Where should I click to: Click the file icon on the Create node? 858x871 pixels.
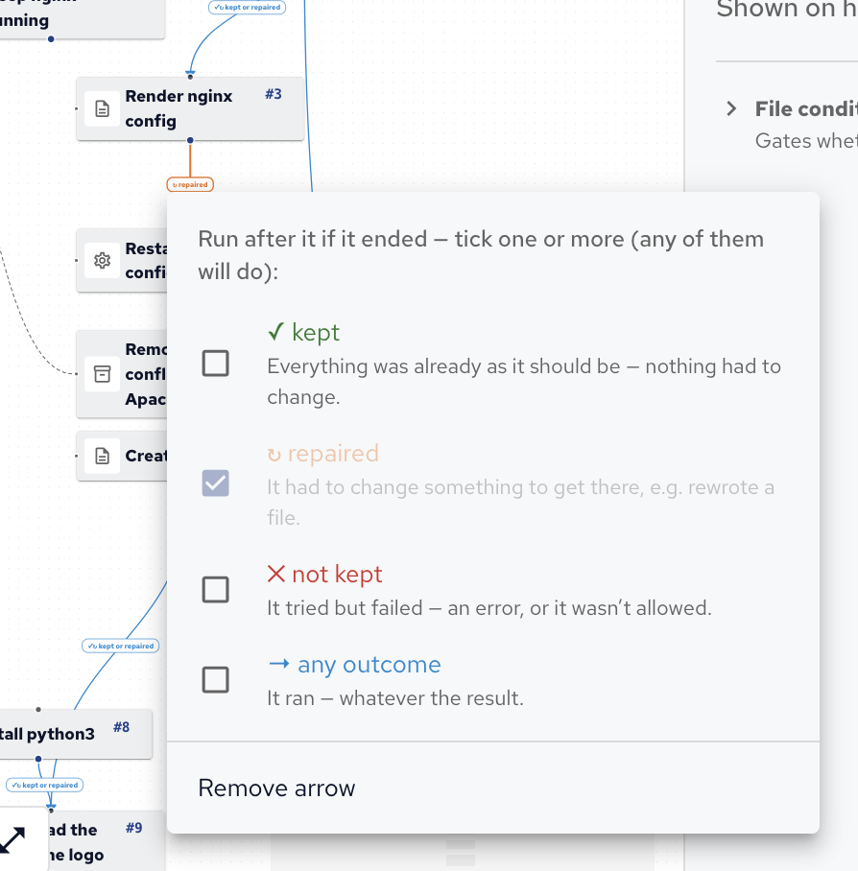[x=103, y=456]
